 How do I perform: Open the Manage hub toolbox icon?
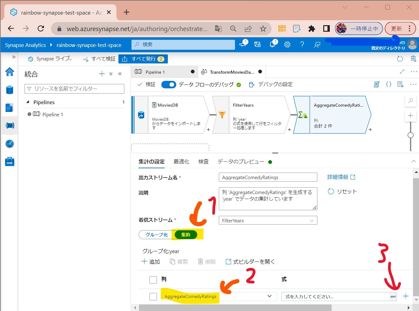tap(10, 162)
